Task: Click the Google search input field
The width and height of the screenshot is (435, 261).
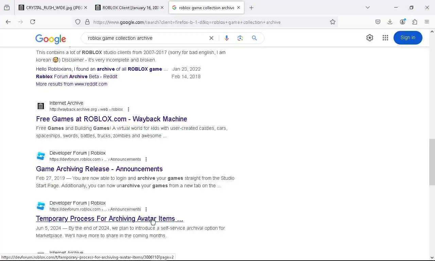Action: [146, 38]
